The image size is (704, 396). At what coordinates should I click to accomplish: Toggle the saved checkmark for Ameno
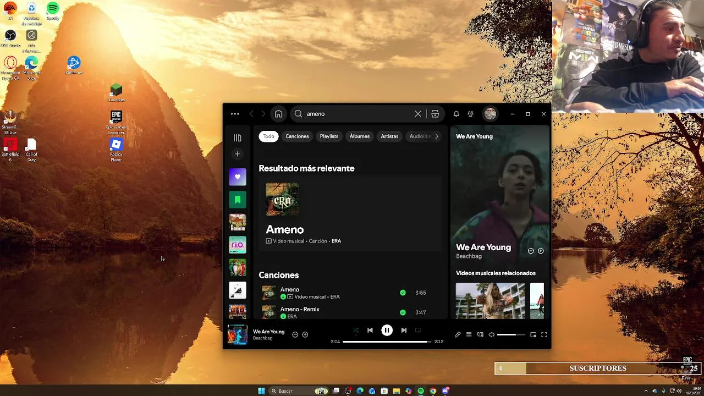(x=403, y=293)
